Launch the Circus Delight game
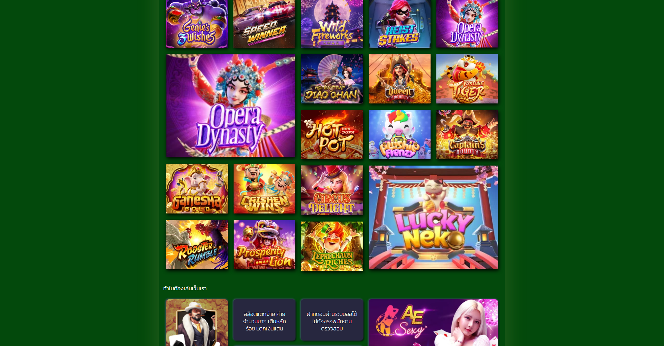Image resolution: width=664 pixels, height=346 pixels. 332,190
